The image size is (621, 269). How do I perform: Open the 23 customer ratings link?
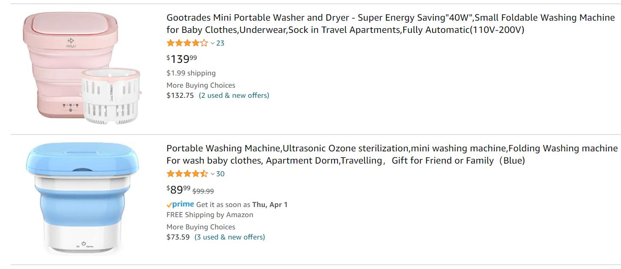tap(221, 43)
